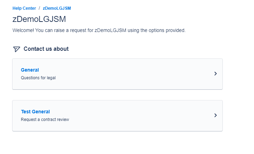Image resolution: width=254 pixels, height=154 pixels.
Task: Click Request a contract review description
Action: coord(45,120)
